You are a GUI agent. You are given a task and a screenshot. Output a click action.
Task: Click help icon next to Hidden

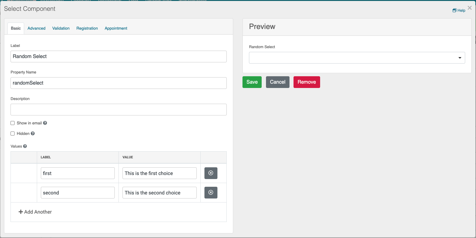33,134
